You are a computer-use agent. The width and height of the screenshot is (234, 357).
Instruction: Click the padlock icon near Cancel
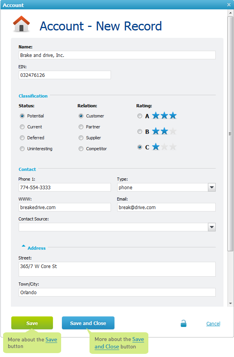pyautogui.click(x=183, y=323)
